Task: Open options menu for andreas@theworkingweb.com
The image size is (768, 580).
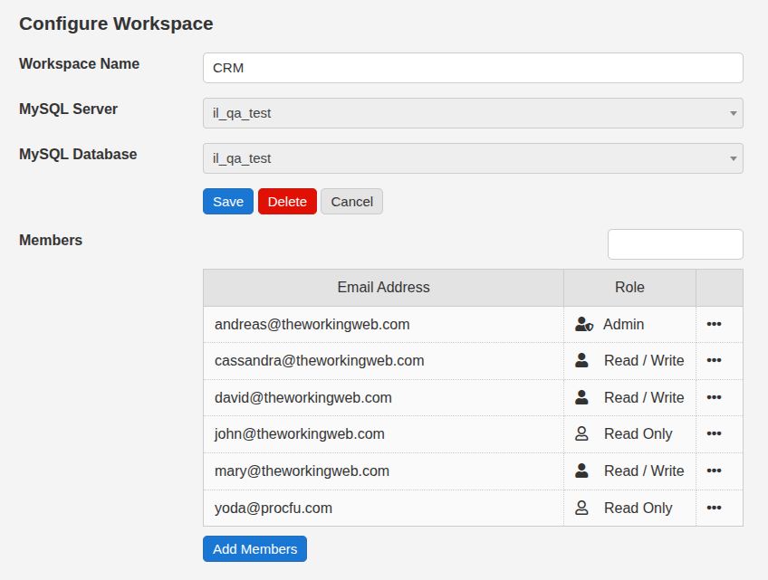Action: 714,324
